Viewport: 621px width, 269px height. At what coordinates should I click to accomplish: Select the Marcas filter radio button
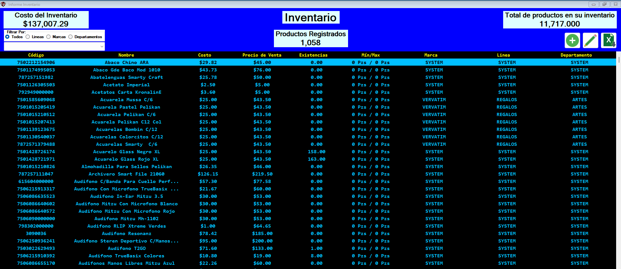click(x=49, y=37)
